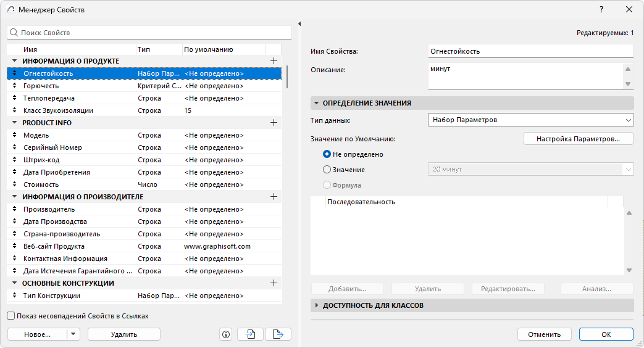This screenshot has height=348, width=644.
Task: Collapse the PRODUCT INFO group
Action: 14,123
